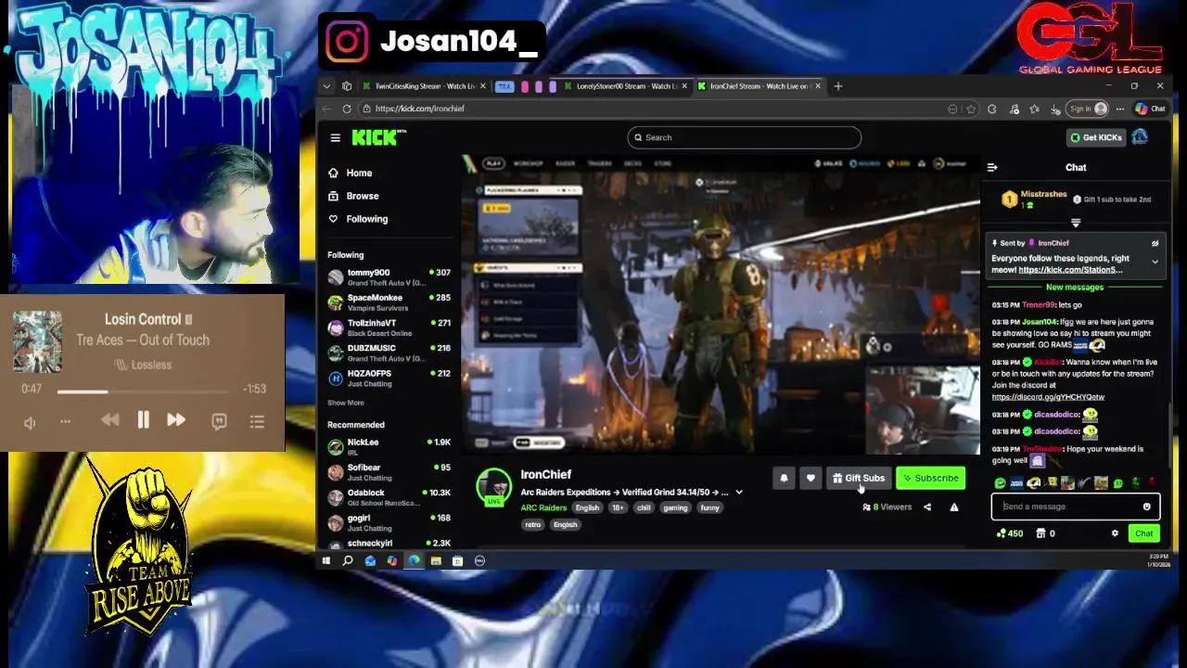Open the discord.gg invite link in chat
This screenshot has width=1187, height=668.
(x=1048, y=397)
